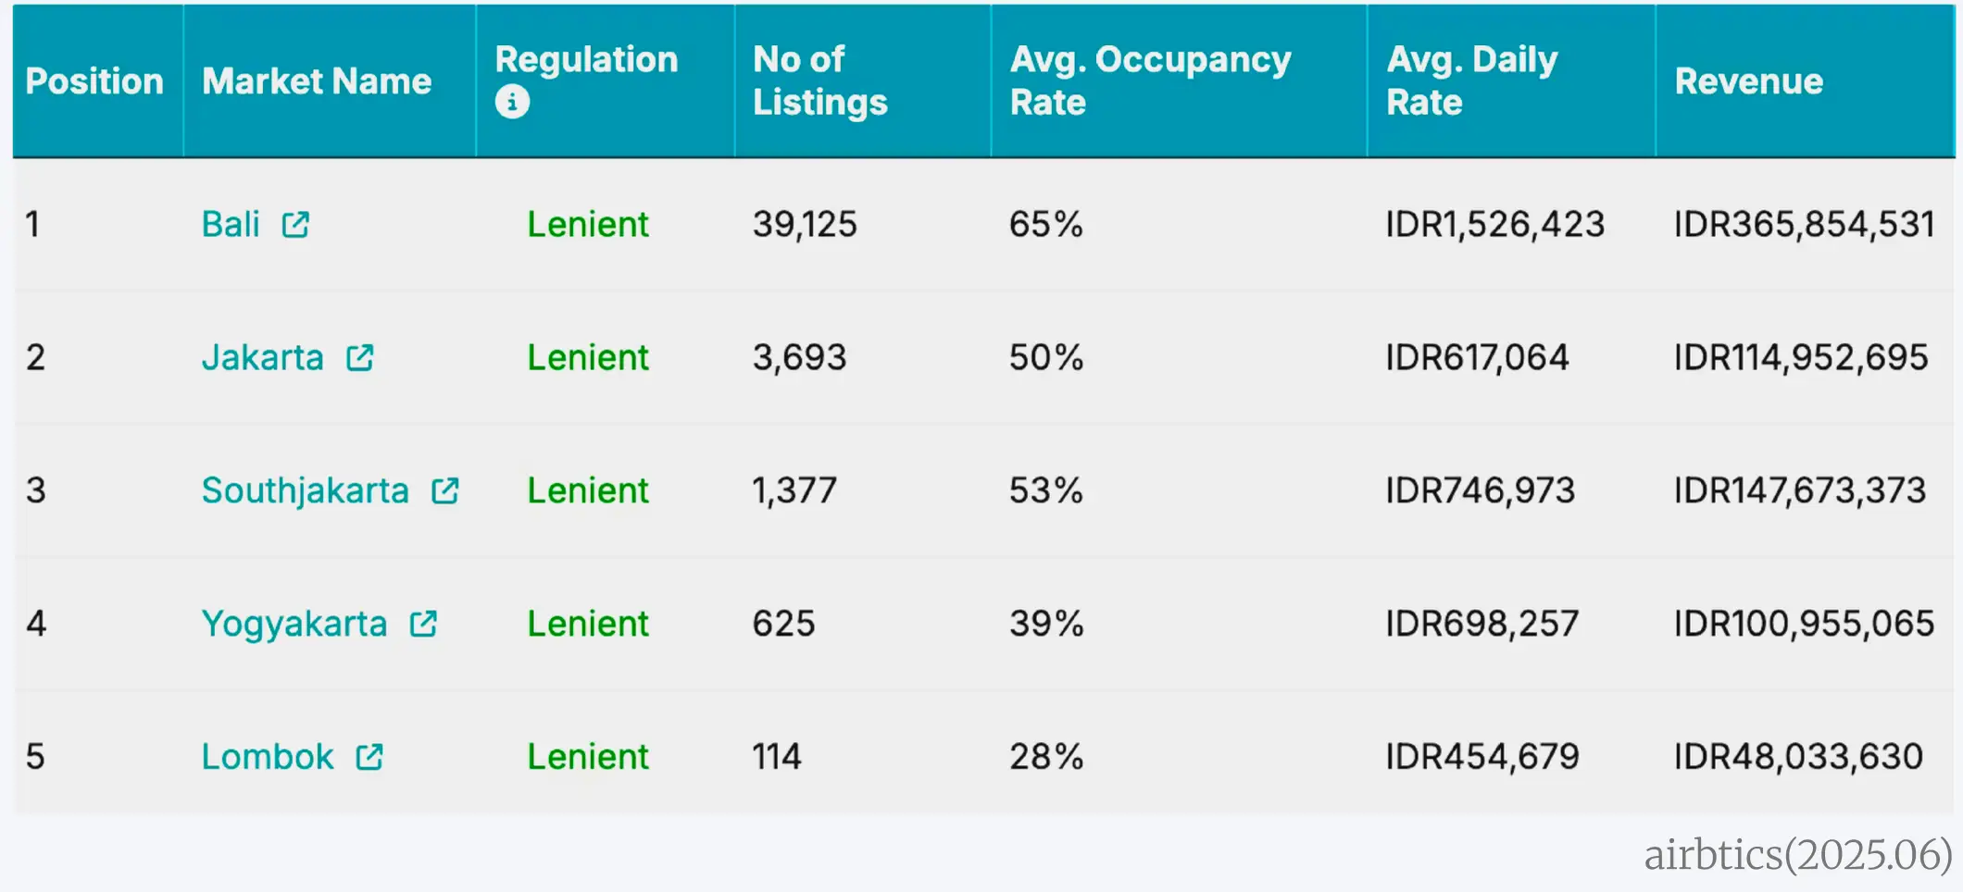The height and width of the screenshot is (892, 1963).
Task: Open the Southjakarta market name
Action: click(306, 491)
